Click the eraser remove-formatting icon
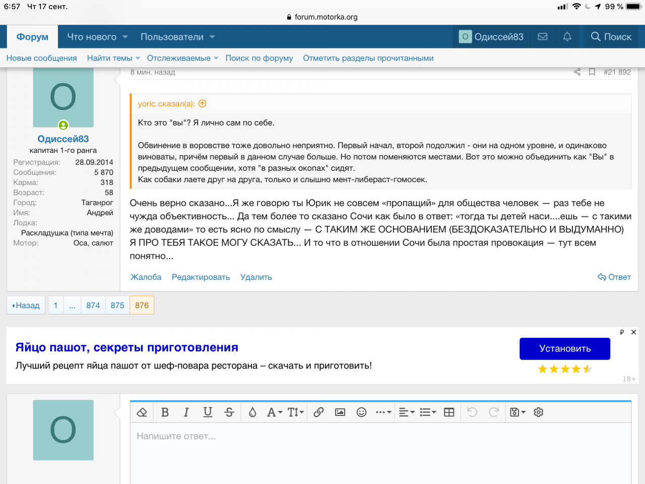 pos(142,412)
